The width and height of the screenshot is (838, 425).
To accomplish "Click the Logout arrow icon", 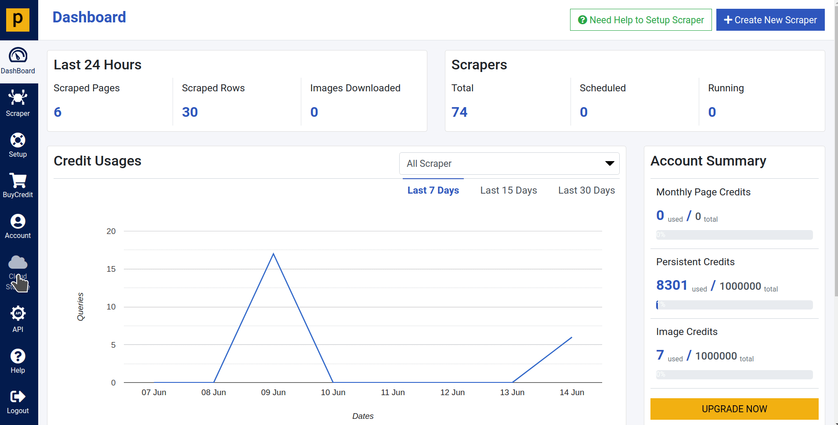I will tap(18, 396).
